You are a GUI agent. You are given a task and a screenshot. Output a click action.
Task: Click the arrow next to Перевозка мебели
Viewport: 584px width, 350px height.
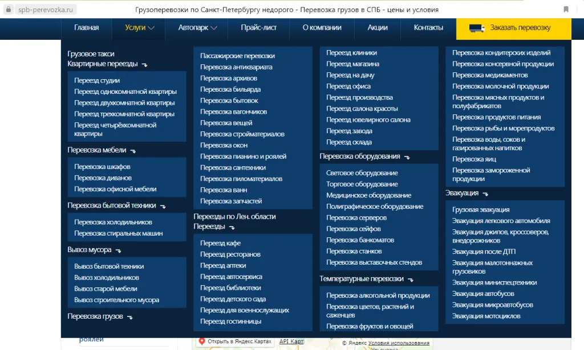[x=133, y=151]
